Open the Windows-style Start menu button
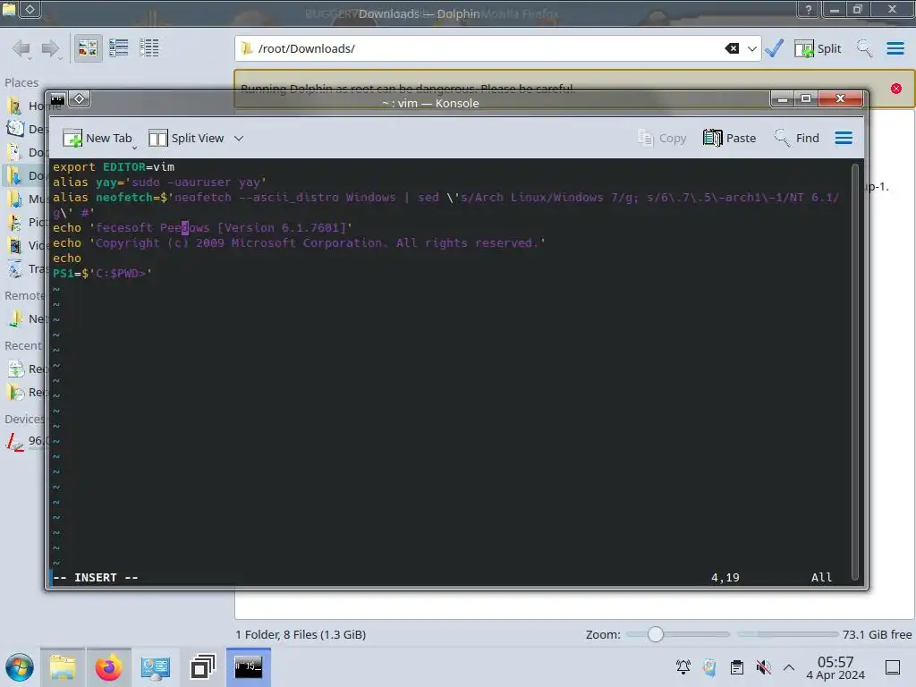 click(x=20, y=667)
